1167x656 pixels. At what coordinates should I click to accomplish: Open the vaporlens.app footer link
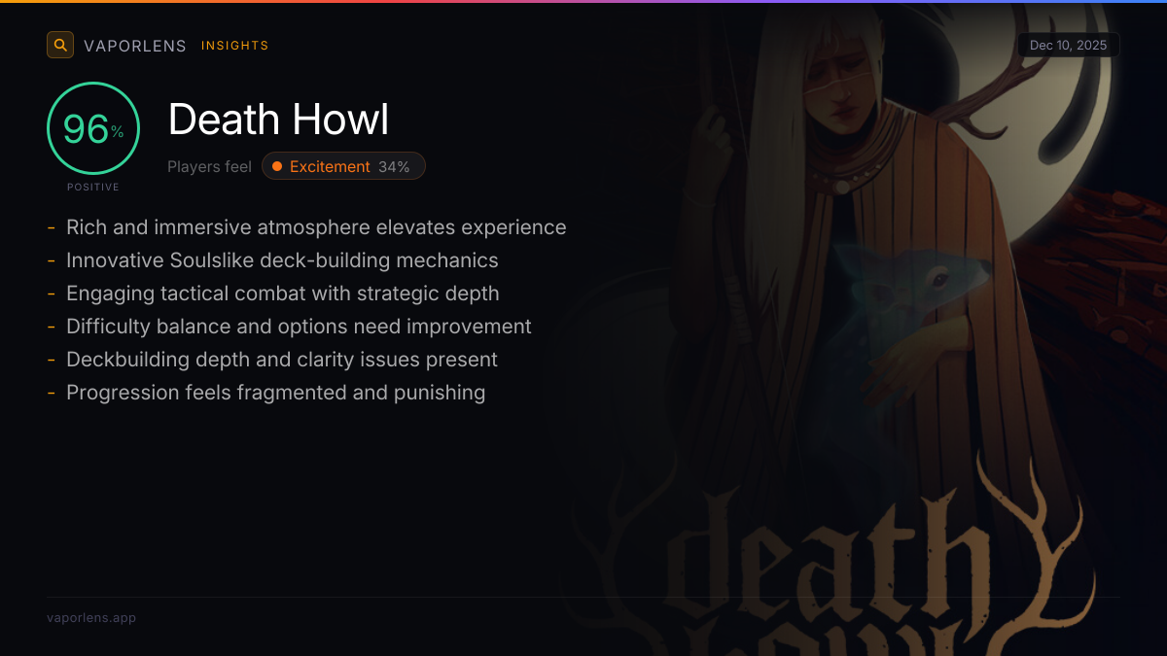point(91,617)
